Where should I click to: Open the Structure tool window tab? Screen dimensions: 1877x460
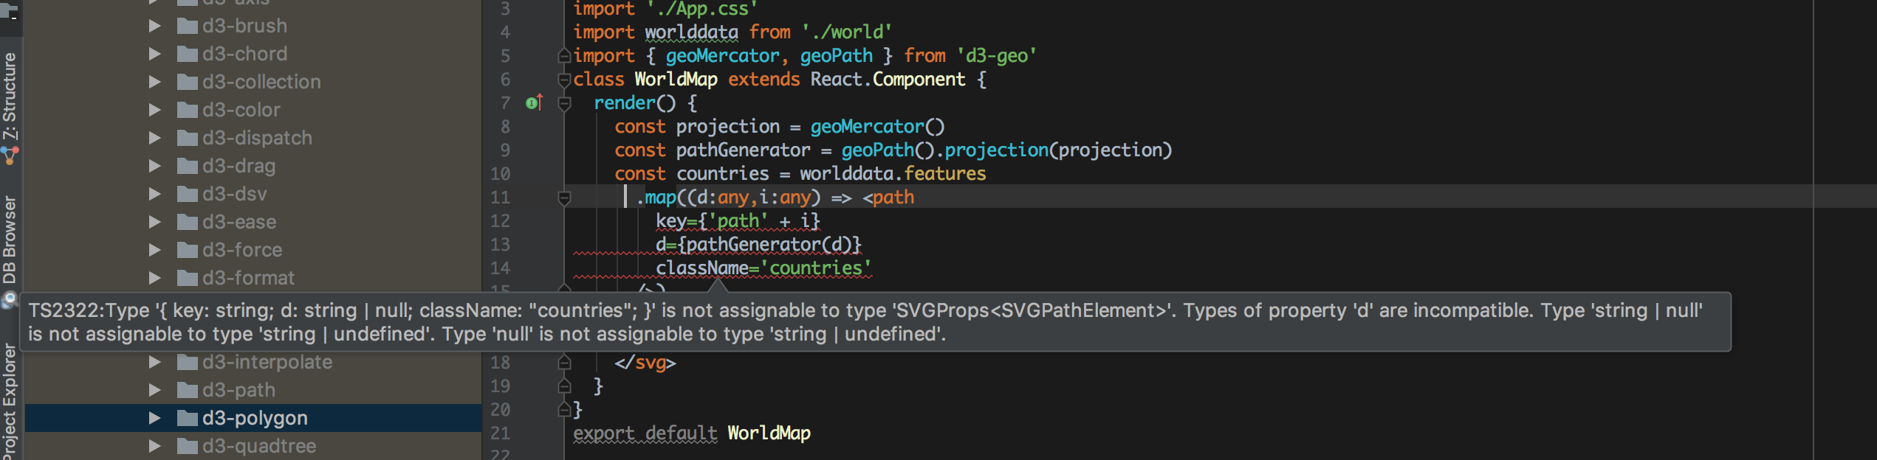(x=10, y=96)
